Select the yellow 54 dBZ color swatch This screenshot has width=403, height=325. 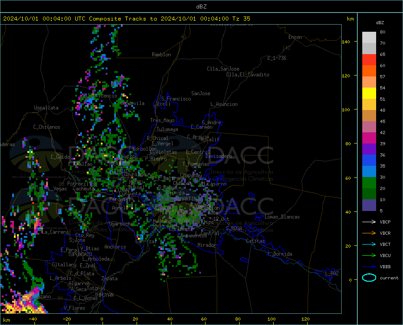coord(369,93)
